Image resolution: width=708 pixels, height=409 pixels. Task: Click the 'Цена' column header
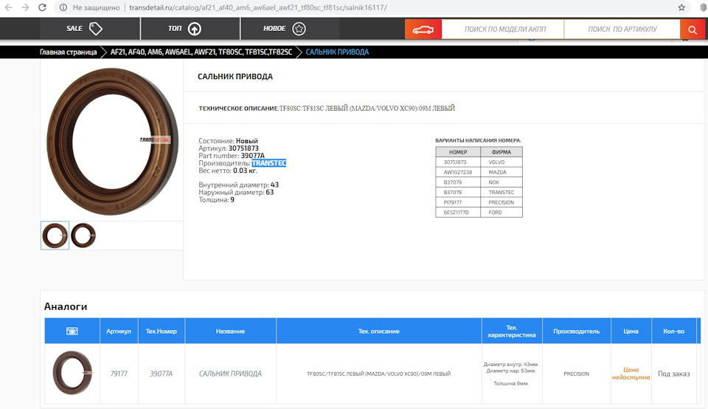[631, 331]
